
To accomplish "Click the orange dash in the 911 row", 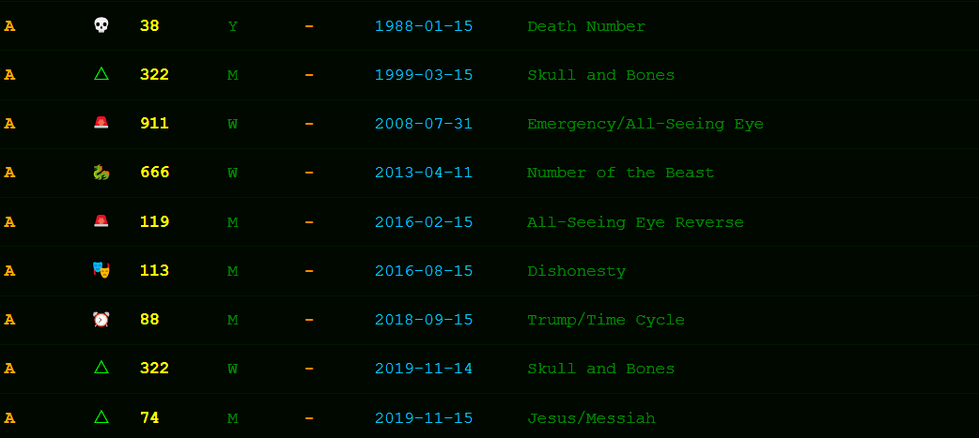I will click(309, 124).
